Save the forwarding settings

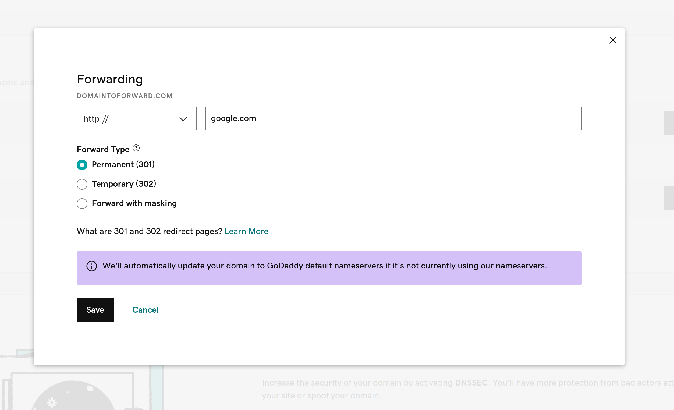(95, 310)
